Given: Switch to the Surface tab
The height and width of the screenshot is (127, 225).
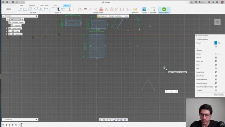Looking at the screenshot, I should pyautogui.click(x=32, y=5).
